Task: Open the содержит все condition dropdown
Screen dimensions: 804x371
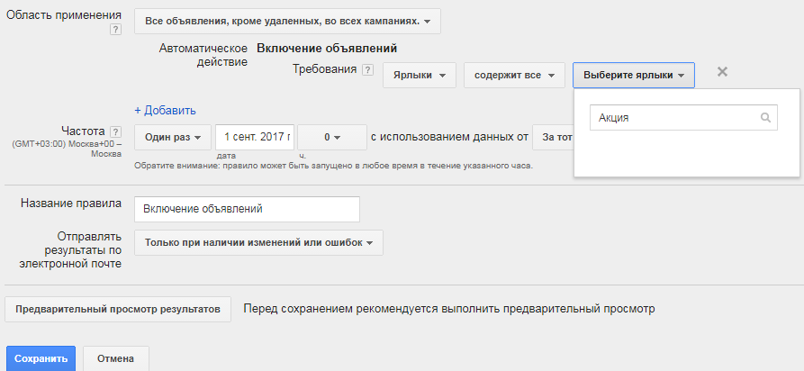Action: point(514,76)
